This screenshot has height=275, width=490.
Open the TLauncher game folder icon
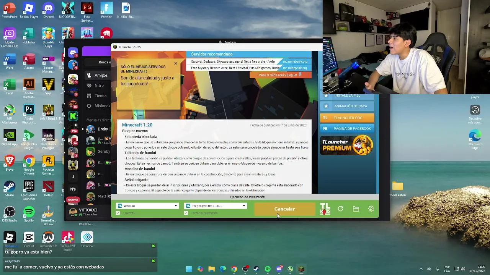[x=356, y=209]
